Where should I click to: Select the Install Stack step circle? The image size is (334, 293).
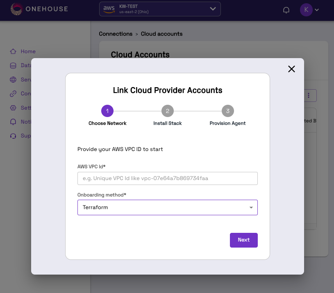pos(167,110)
